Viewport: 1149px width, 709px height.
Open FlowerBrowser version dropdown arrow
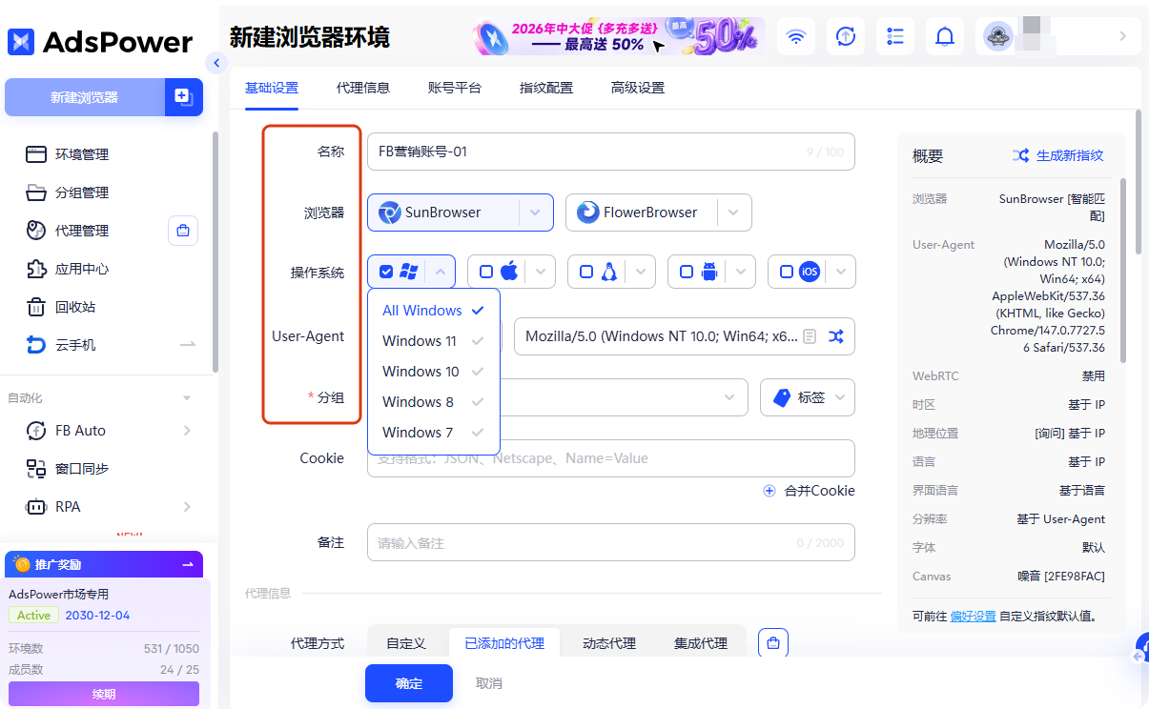[x=734, y=213]
